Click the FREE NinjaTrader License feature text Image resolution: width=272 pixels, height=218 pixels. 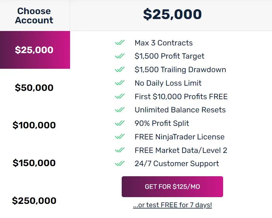coord(179,137)
